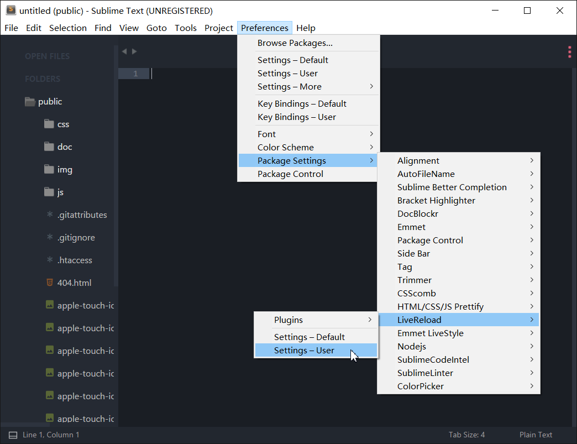Screen dimensions: 577x444
Task: Change the Tab Size: 4 setting
Action: 466,435
